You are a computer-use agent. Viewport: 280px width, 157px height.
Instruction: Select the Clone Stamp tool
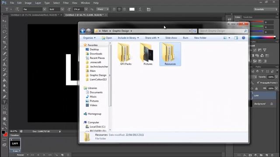(x=4, y=64)
